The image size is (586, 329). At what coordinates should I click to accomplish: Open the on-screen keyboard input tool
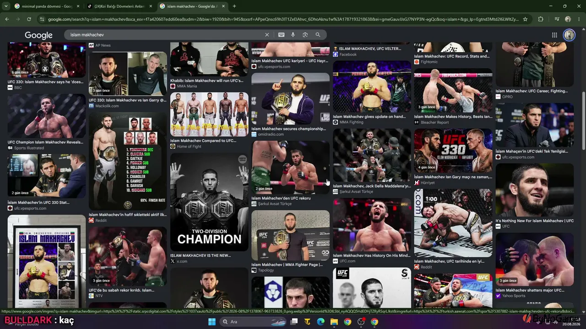point(281,35)
